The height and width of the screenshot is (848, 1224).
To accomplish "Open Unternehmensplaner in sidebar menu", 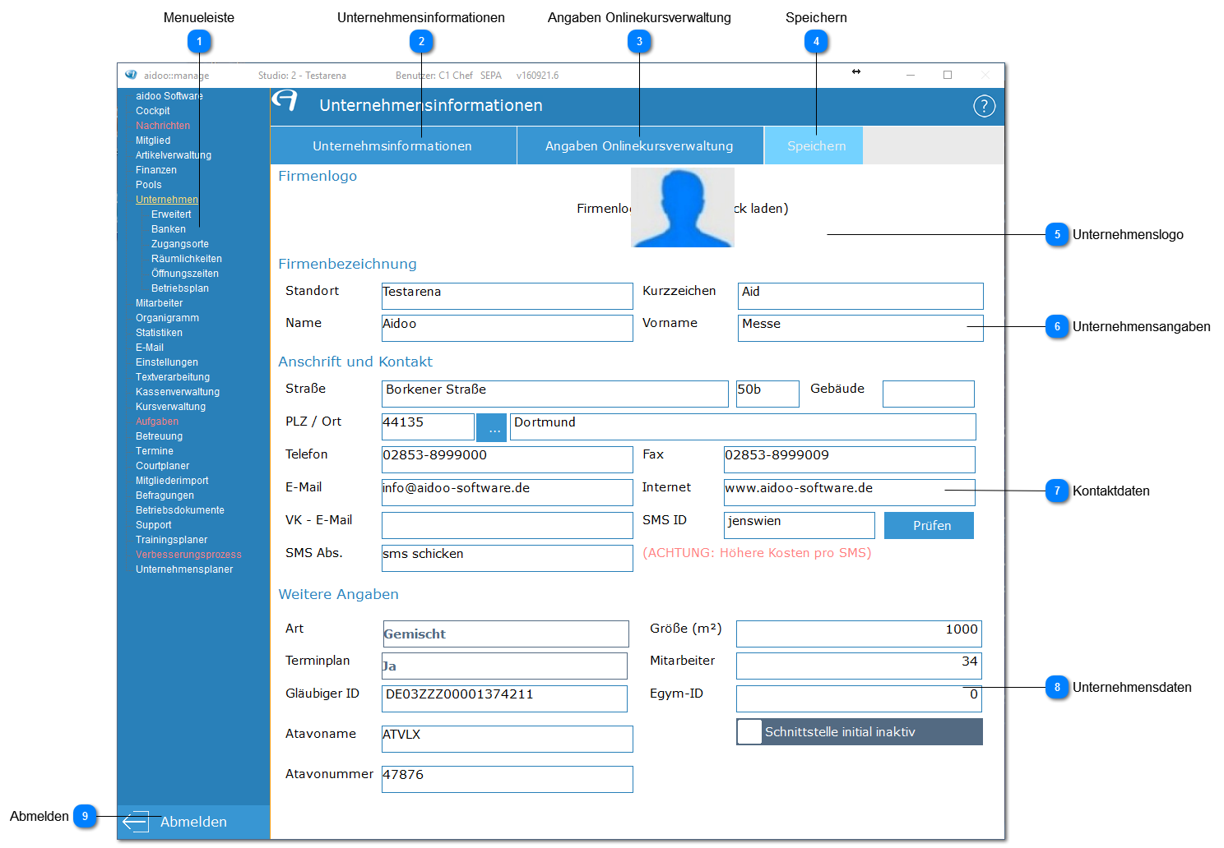I will pos(184,569).
